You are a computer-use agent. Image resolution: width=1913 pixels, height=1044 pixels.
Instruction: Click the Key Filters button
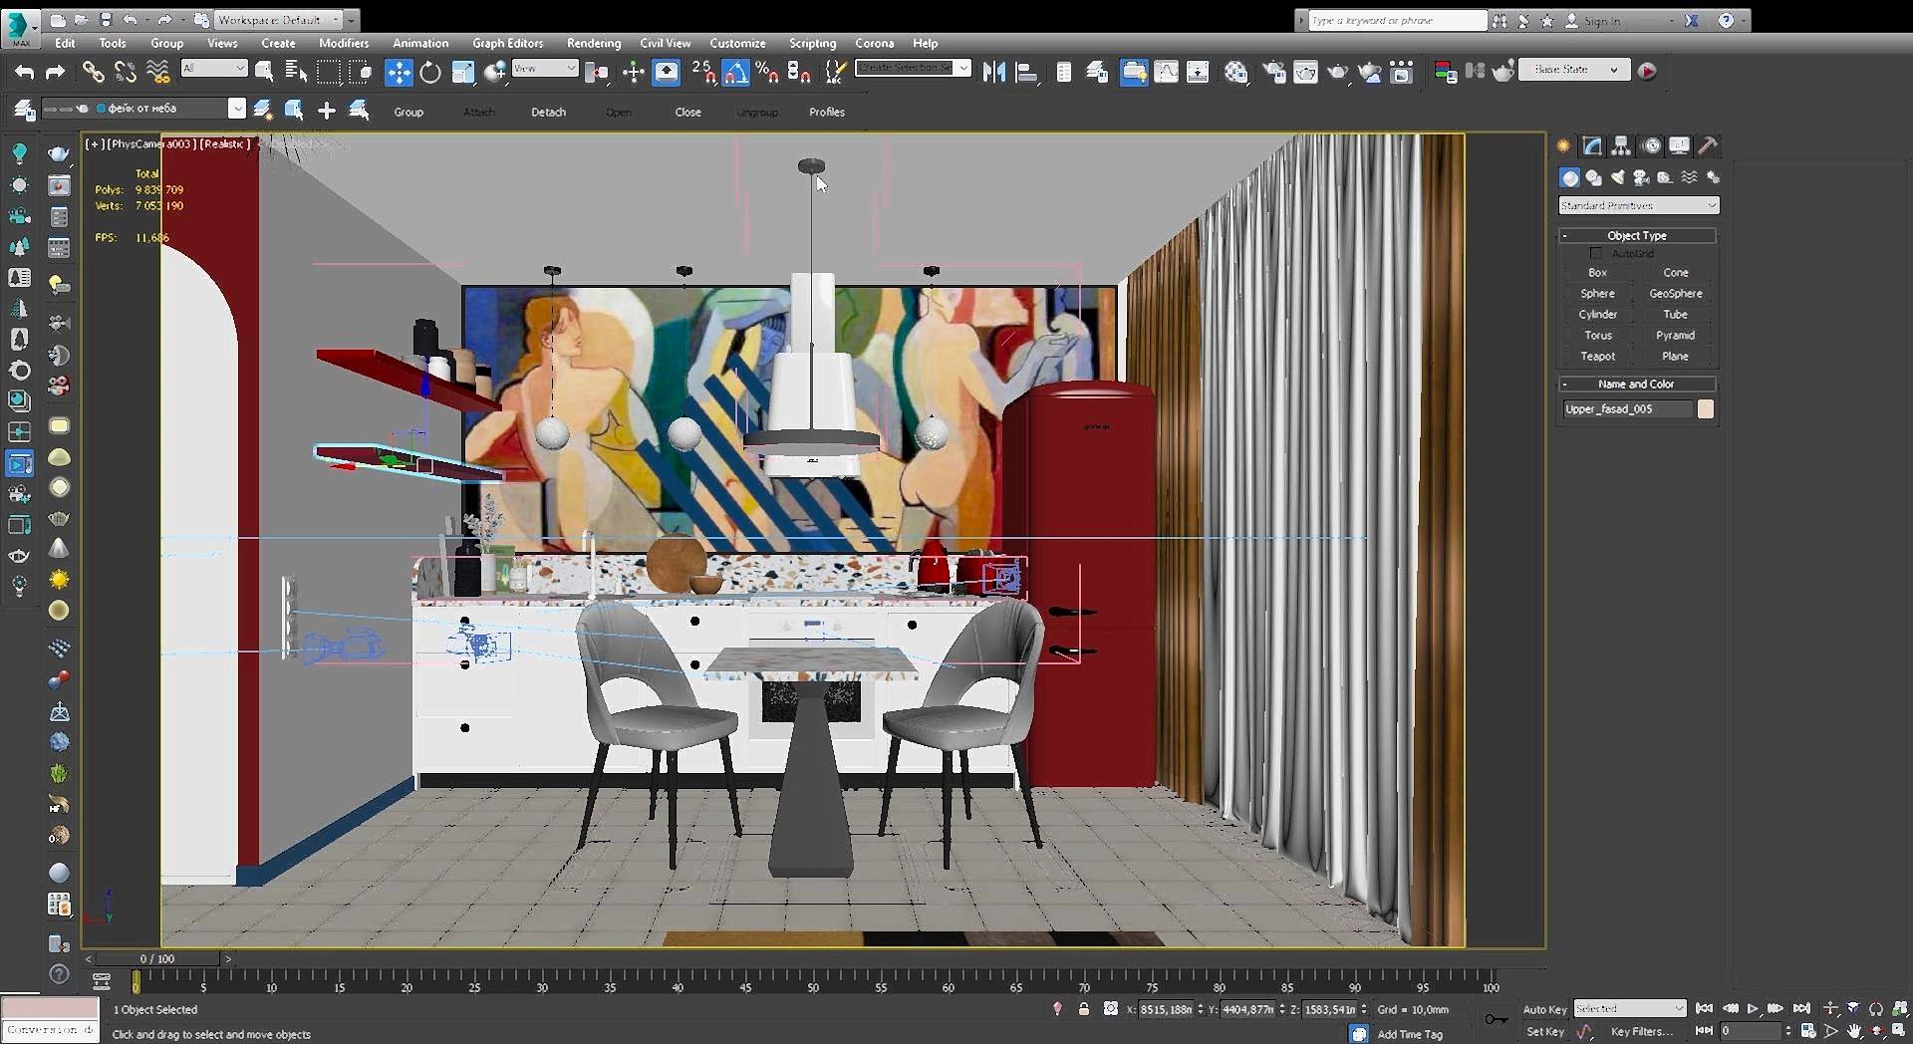[1641, 1032]
